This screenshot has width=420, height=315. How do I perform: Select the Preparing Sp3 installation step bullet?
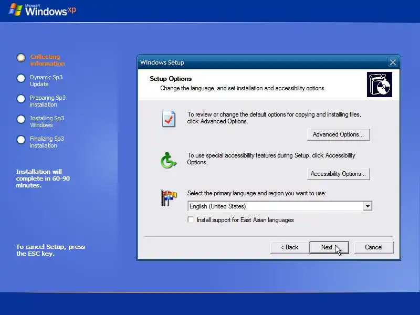(x=21, y=99)
